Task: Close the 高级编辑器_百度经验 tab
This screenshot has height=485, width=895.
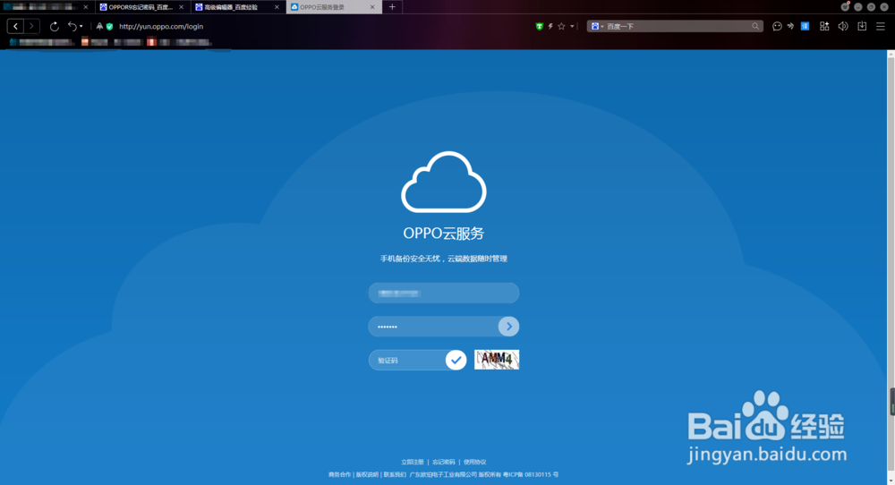Action: coord(277,7)
